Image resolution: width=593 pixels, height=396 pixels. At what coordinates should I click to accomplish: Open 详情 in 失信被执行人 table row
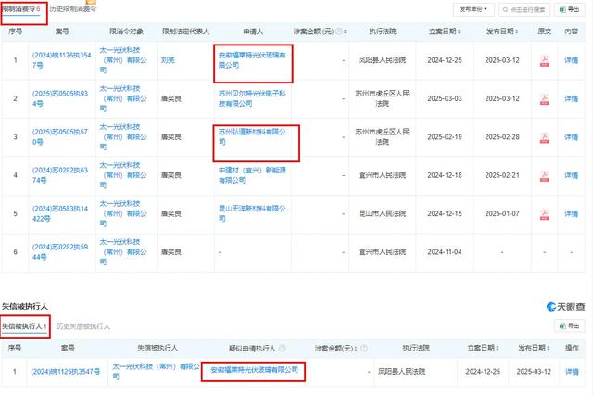click(572, 372)
